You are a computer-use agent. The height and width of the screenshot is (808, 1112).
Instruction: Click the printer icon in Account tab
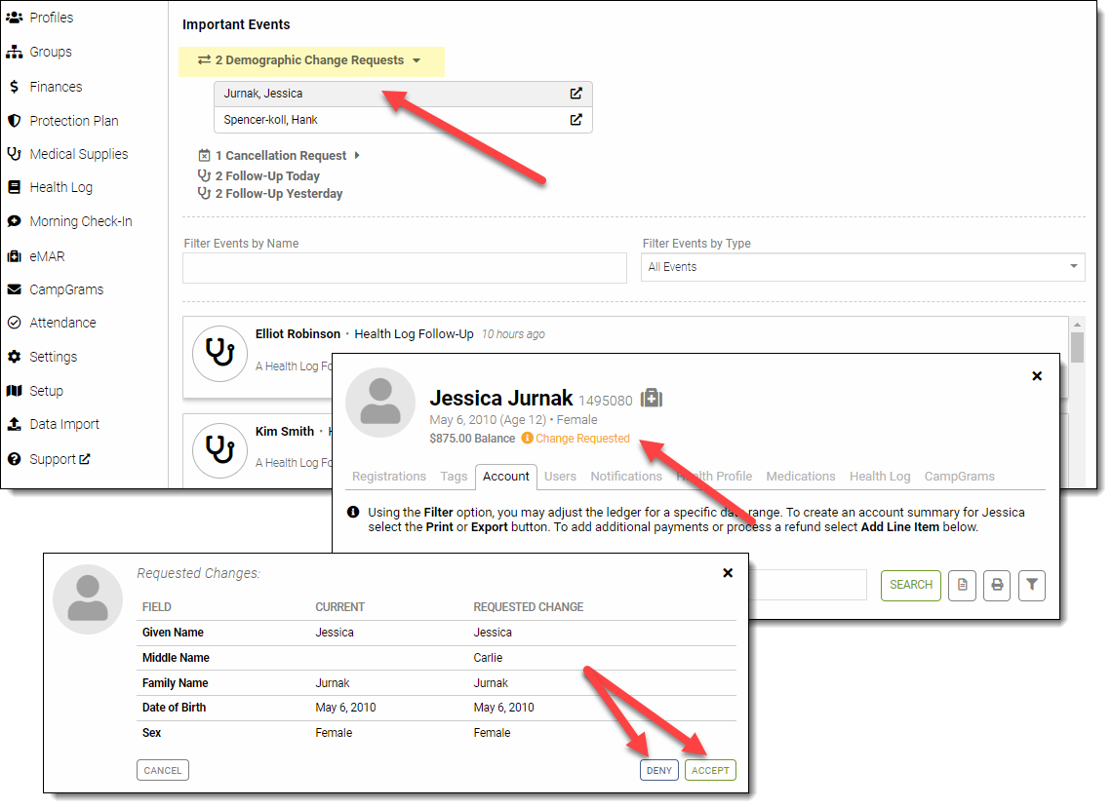[x=997, y=585]
